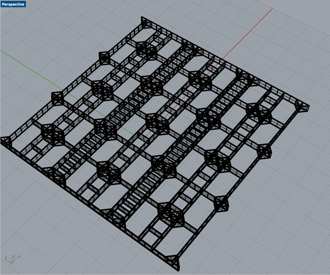The height and width of the screenshot is (275, 330).
Task: Click the XYZ world axes icon
Action: point(12,259)
